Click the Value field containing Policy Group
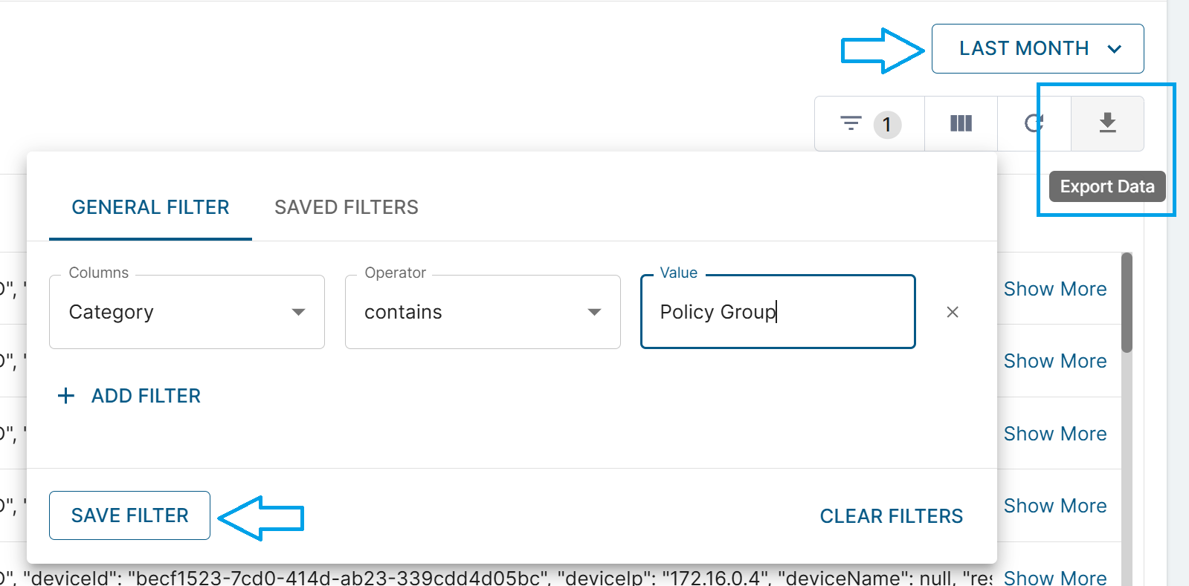 coord(777,312)
